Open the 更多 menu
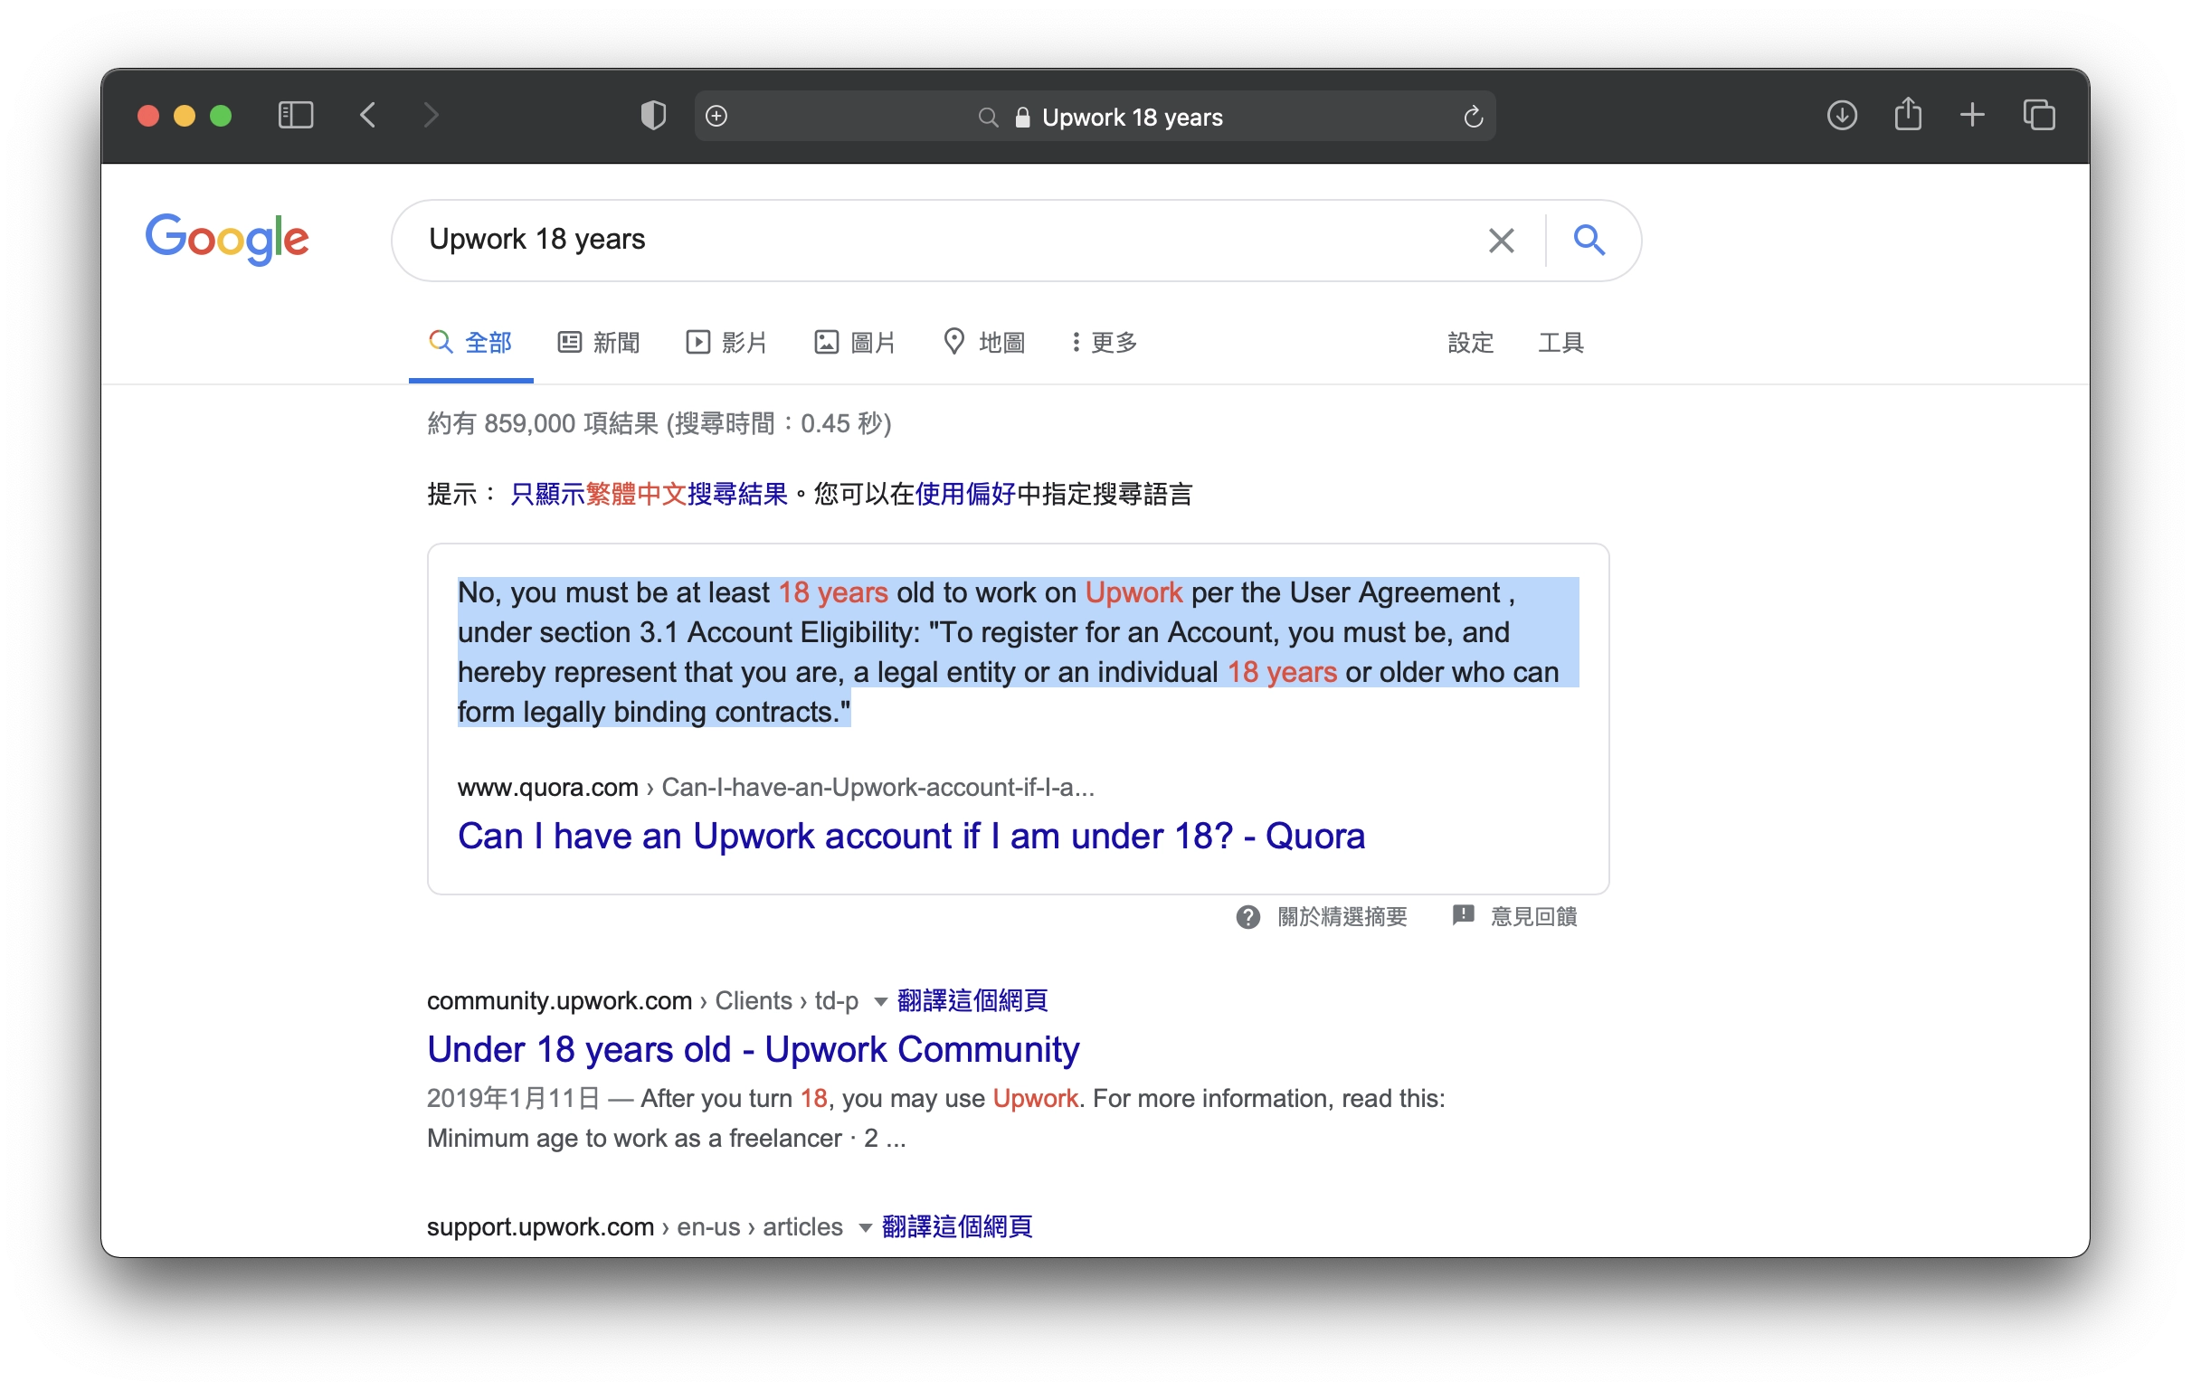Viewport: 2191px width, 1391px height. (1105, 343)
